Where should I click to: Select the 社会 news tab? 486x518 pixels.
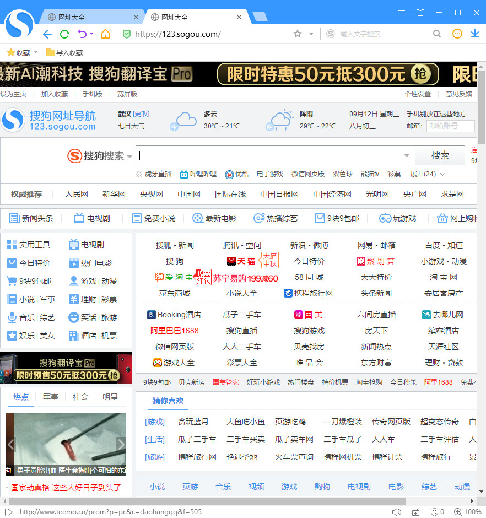pyautogui.click(x=80, y=397)
